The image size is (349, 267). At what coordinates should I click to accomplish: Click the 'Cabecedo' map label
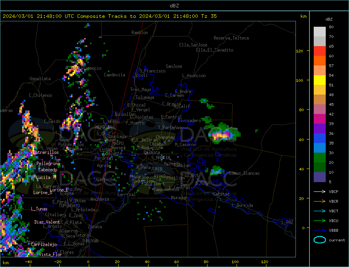pyautogui.click(x=48, y=170)
